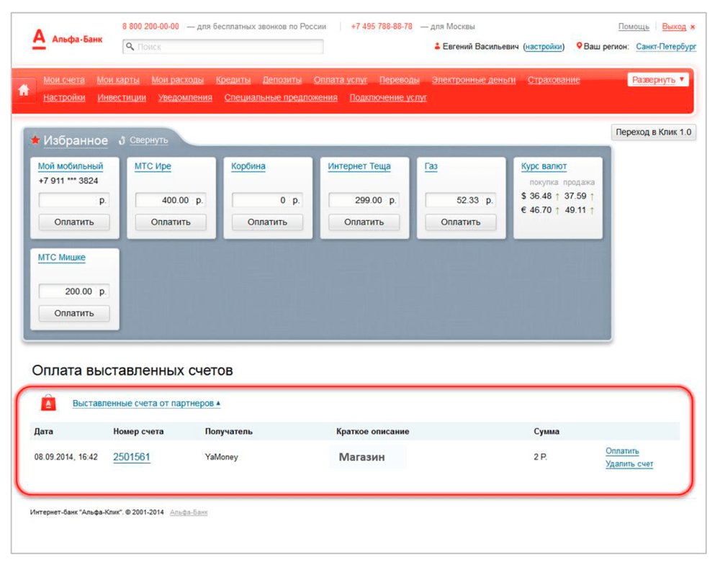Open the user настройки link

(x=544, y=47)
